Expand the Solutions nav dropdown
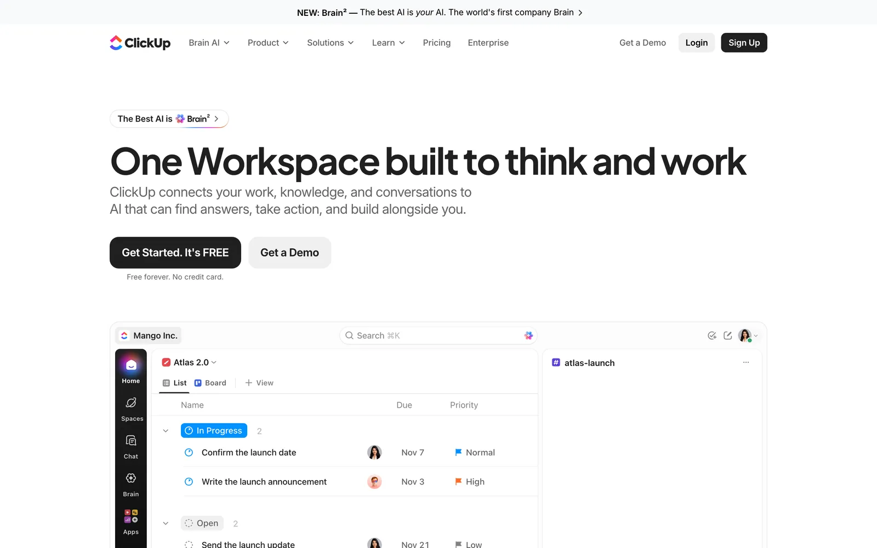The image size is (877, 548). tap(331, 43)
